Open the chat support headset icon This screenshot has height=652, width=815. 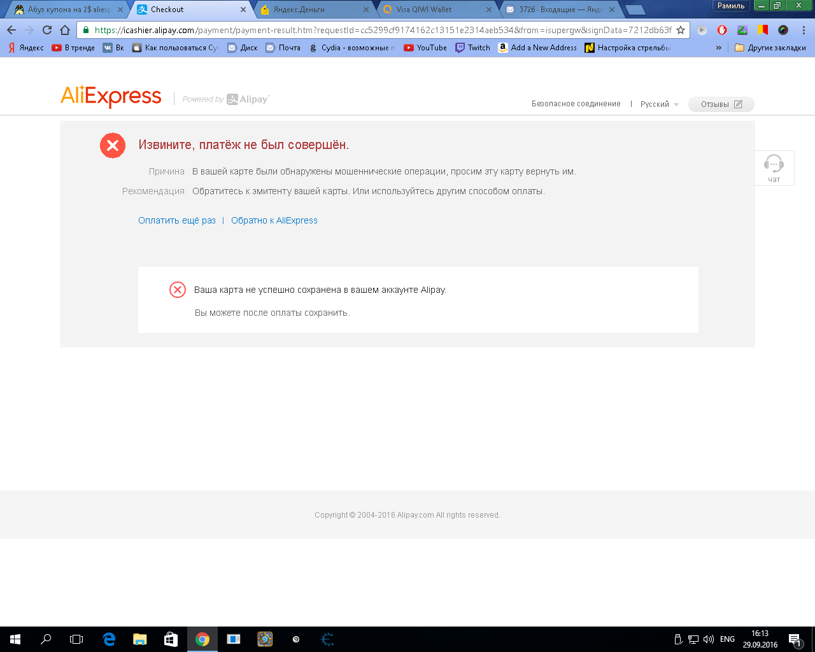coord(774,168)
